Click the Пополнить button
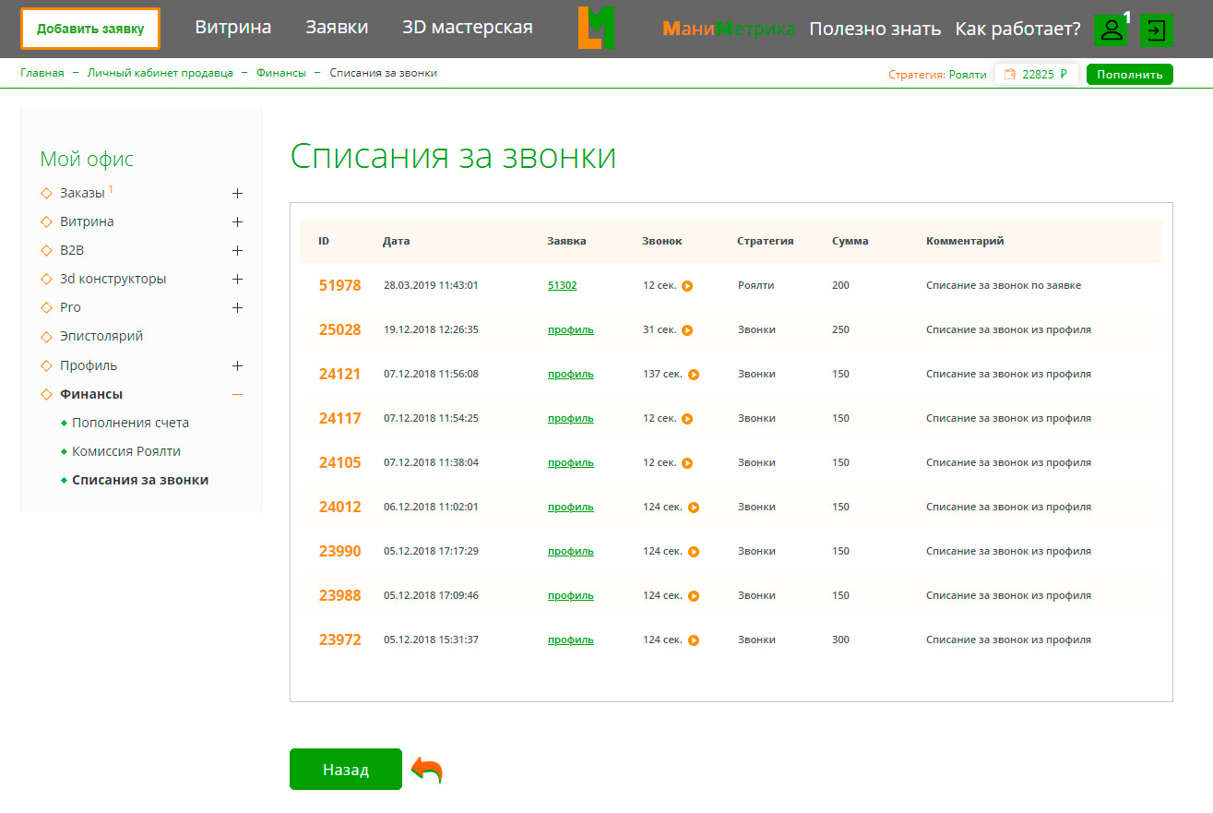 tap(1130, 75)
